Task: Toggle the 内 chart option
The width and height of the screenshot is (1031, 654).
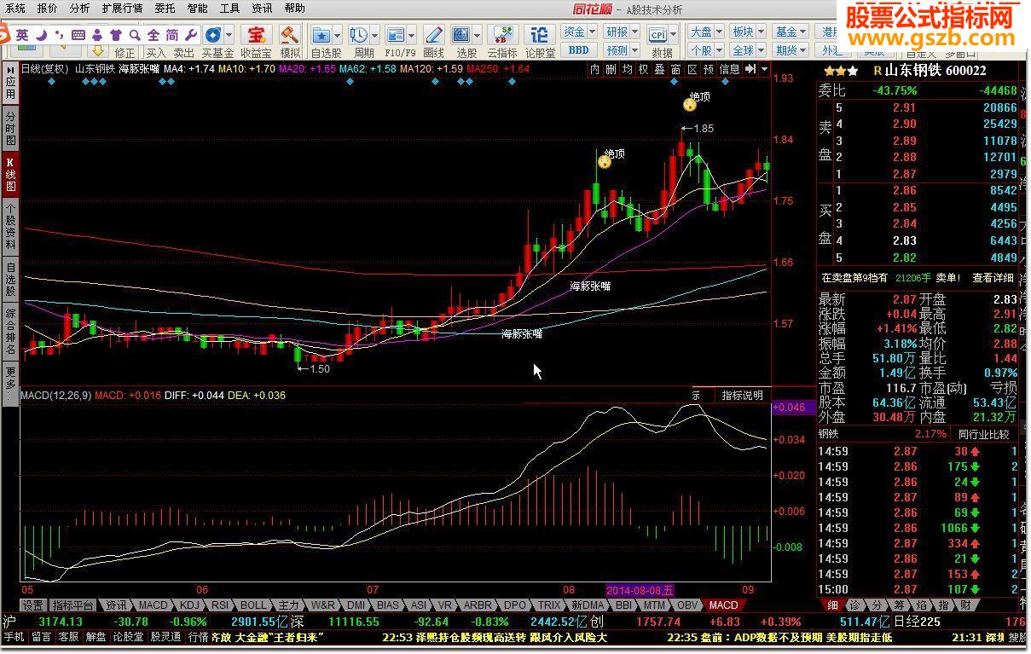Action: coord(595,69)
